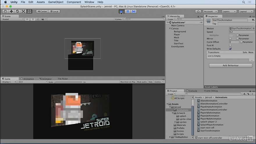Lock the Inspector panel

pyautogui.click(x=250, y=17)
